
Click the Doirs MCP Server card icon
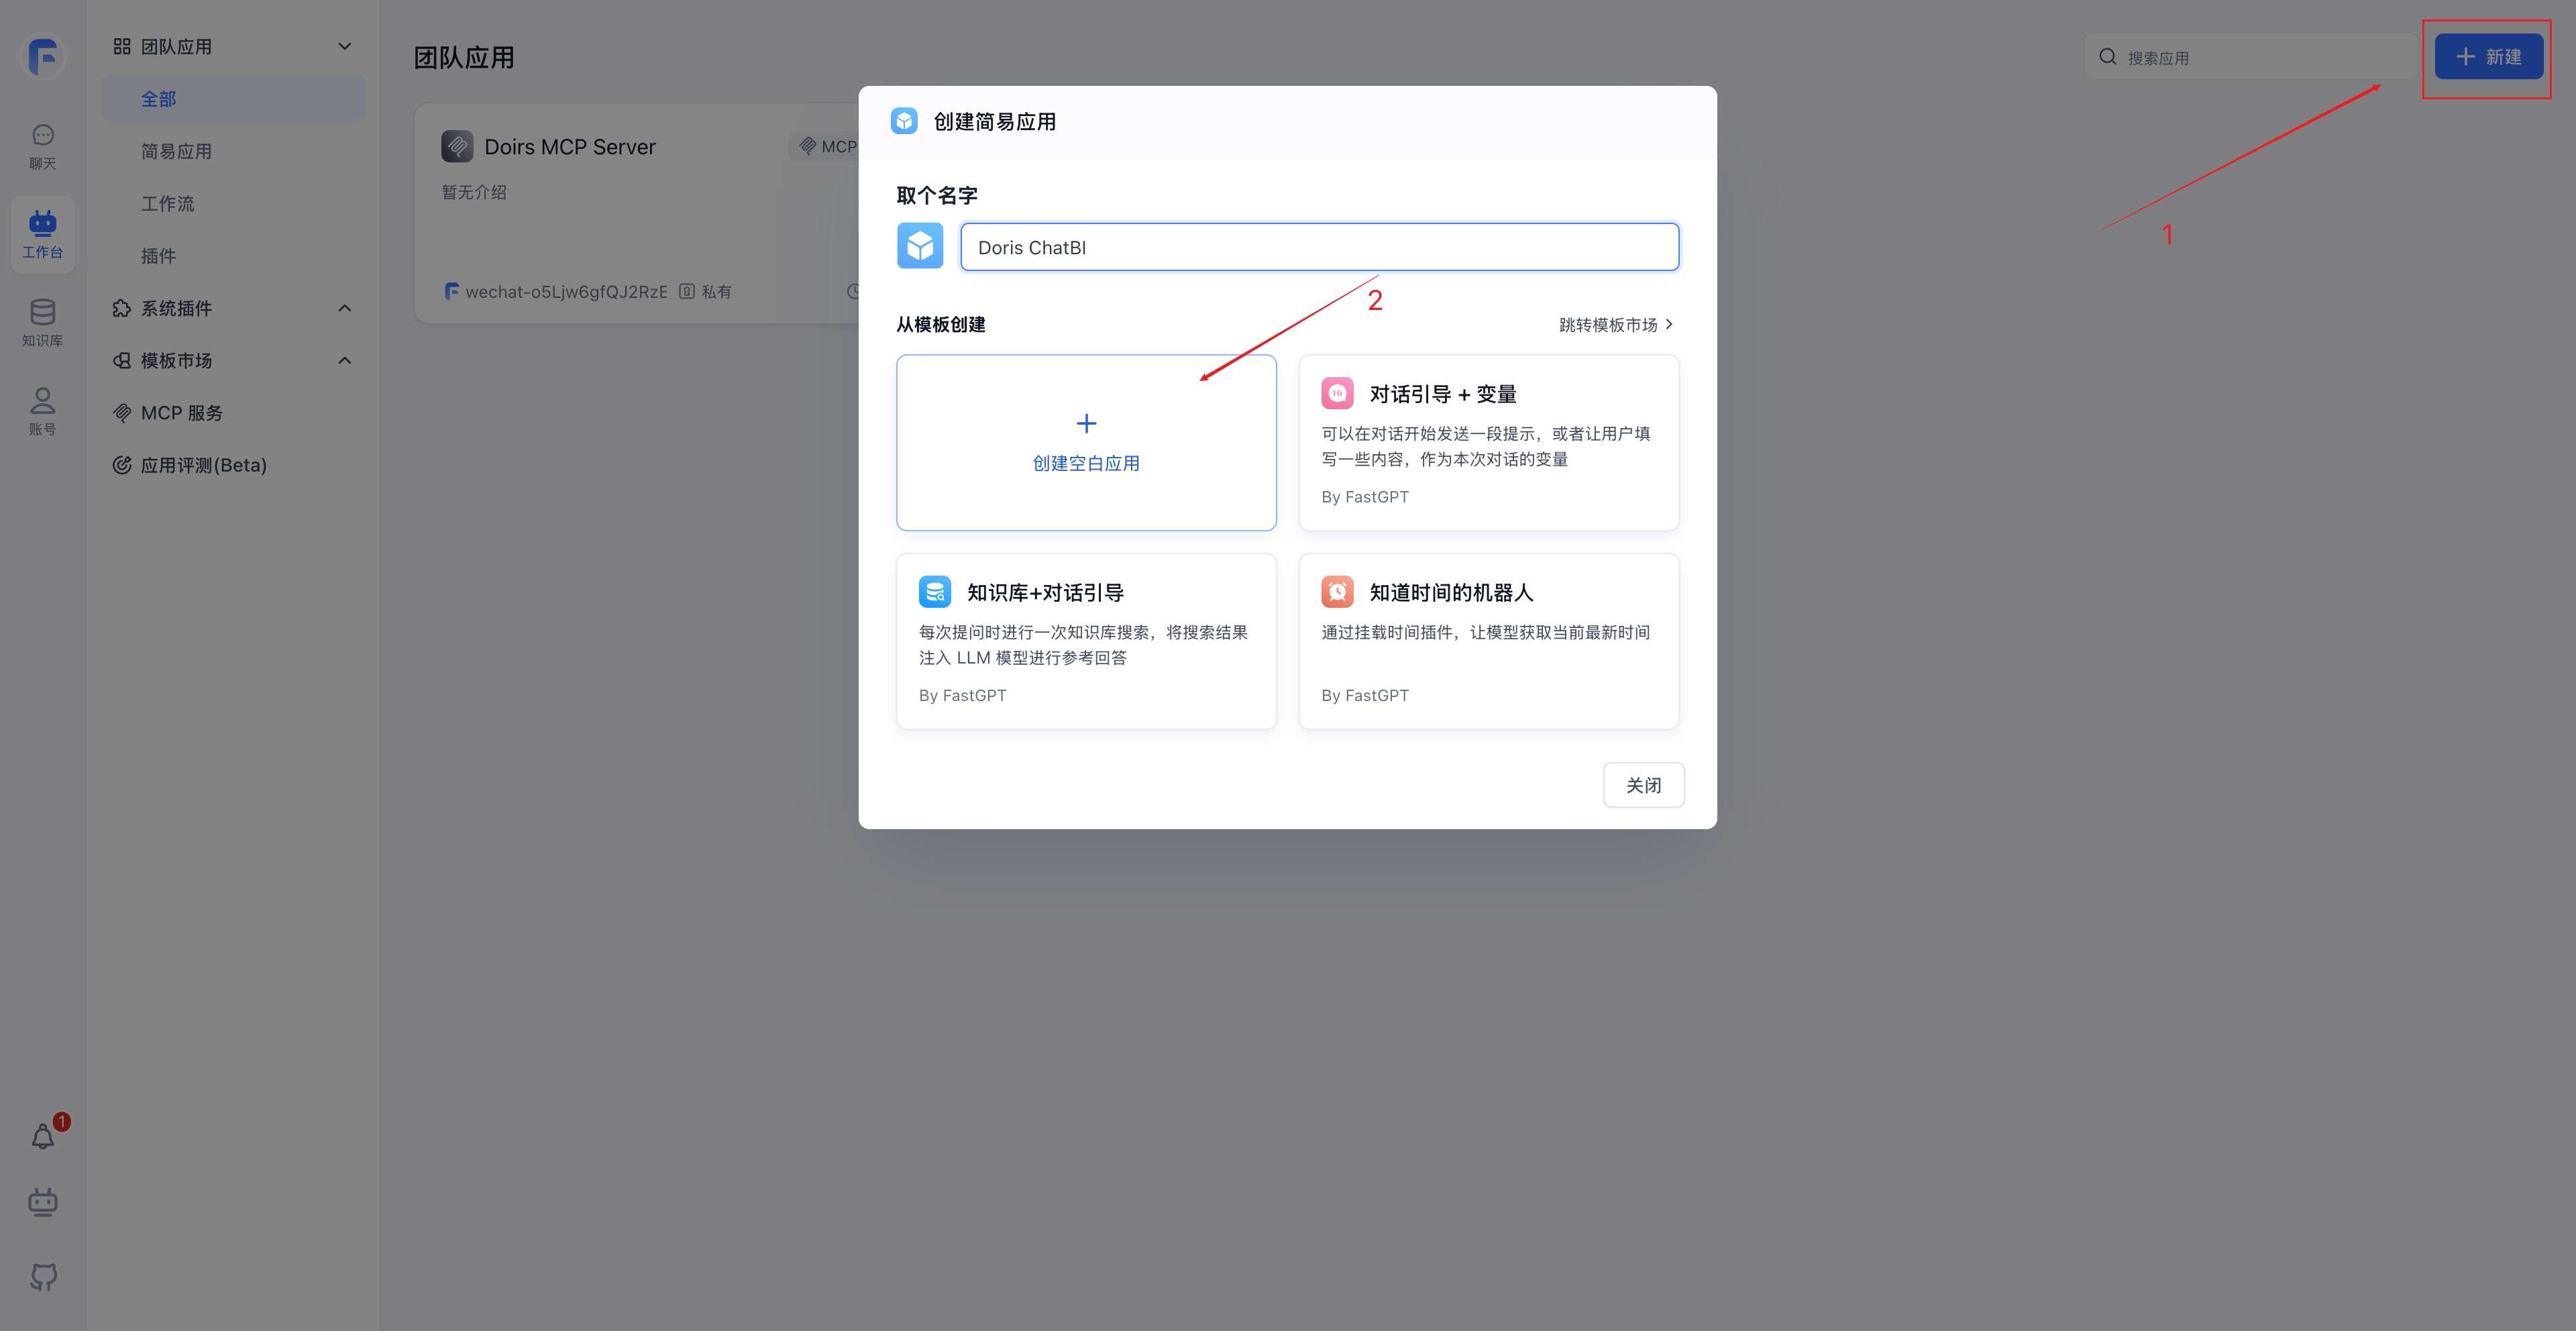click(457, 146)
